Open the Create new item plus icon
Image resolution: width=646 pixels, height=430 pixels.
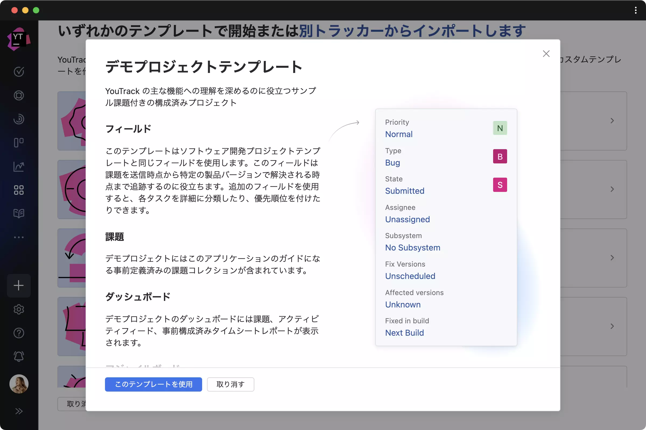point(19,285)
